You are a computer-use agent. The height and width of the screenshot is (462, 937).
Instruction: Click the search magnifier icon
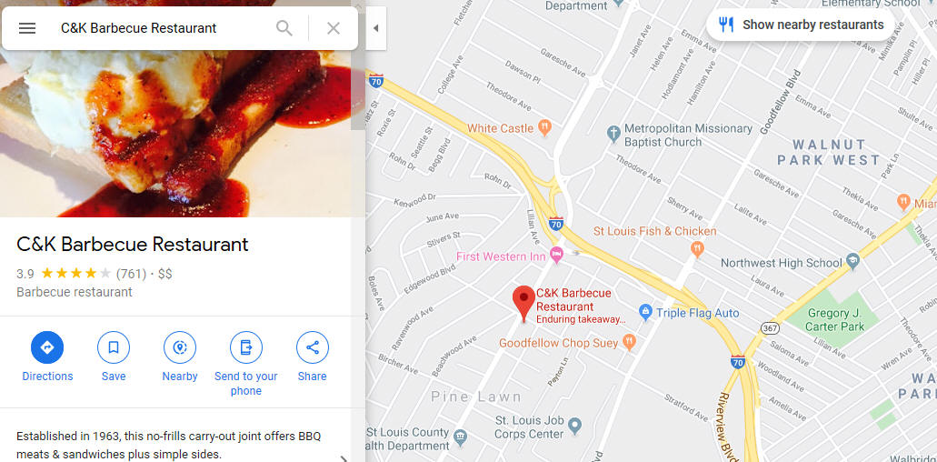click(x=284, y=28)
